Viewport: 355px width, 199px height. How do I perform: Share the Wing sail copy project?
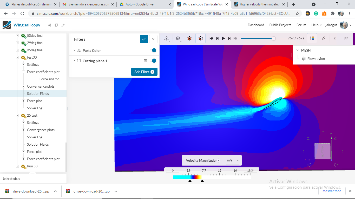49,25
